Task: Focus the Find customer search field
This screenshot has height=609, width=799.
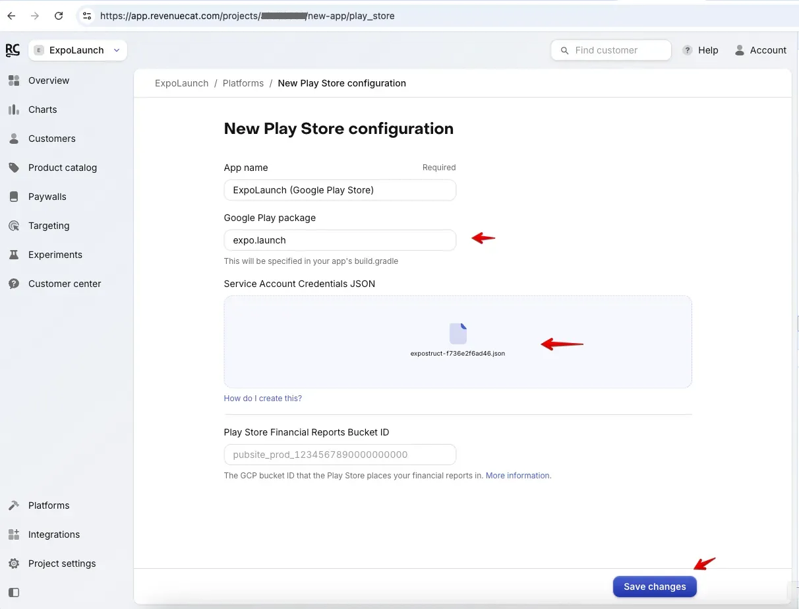Action: (611, 50)
